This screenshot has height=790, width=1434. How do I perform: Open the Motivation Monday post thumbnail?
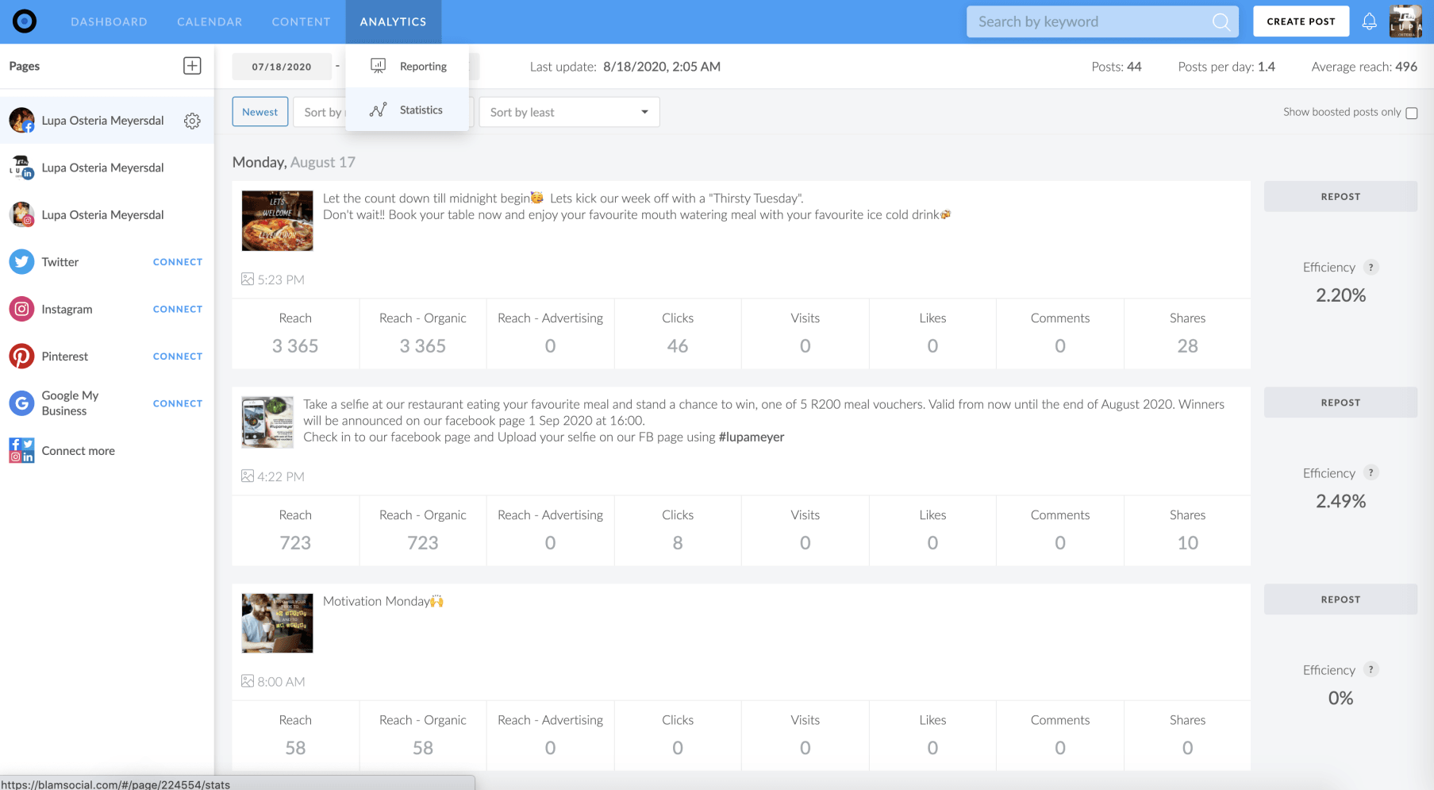click(x=277, y=623)
